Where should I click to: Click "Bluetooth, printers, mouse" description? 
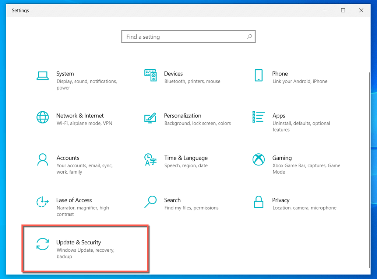click(192, 81)
